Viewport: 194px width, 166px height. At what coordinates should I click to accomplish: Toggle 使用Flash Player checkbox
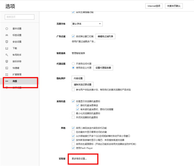[73, 148]
